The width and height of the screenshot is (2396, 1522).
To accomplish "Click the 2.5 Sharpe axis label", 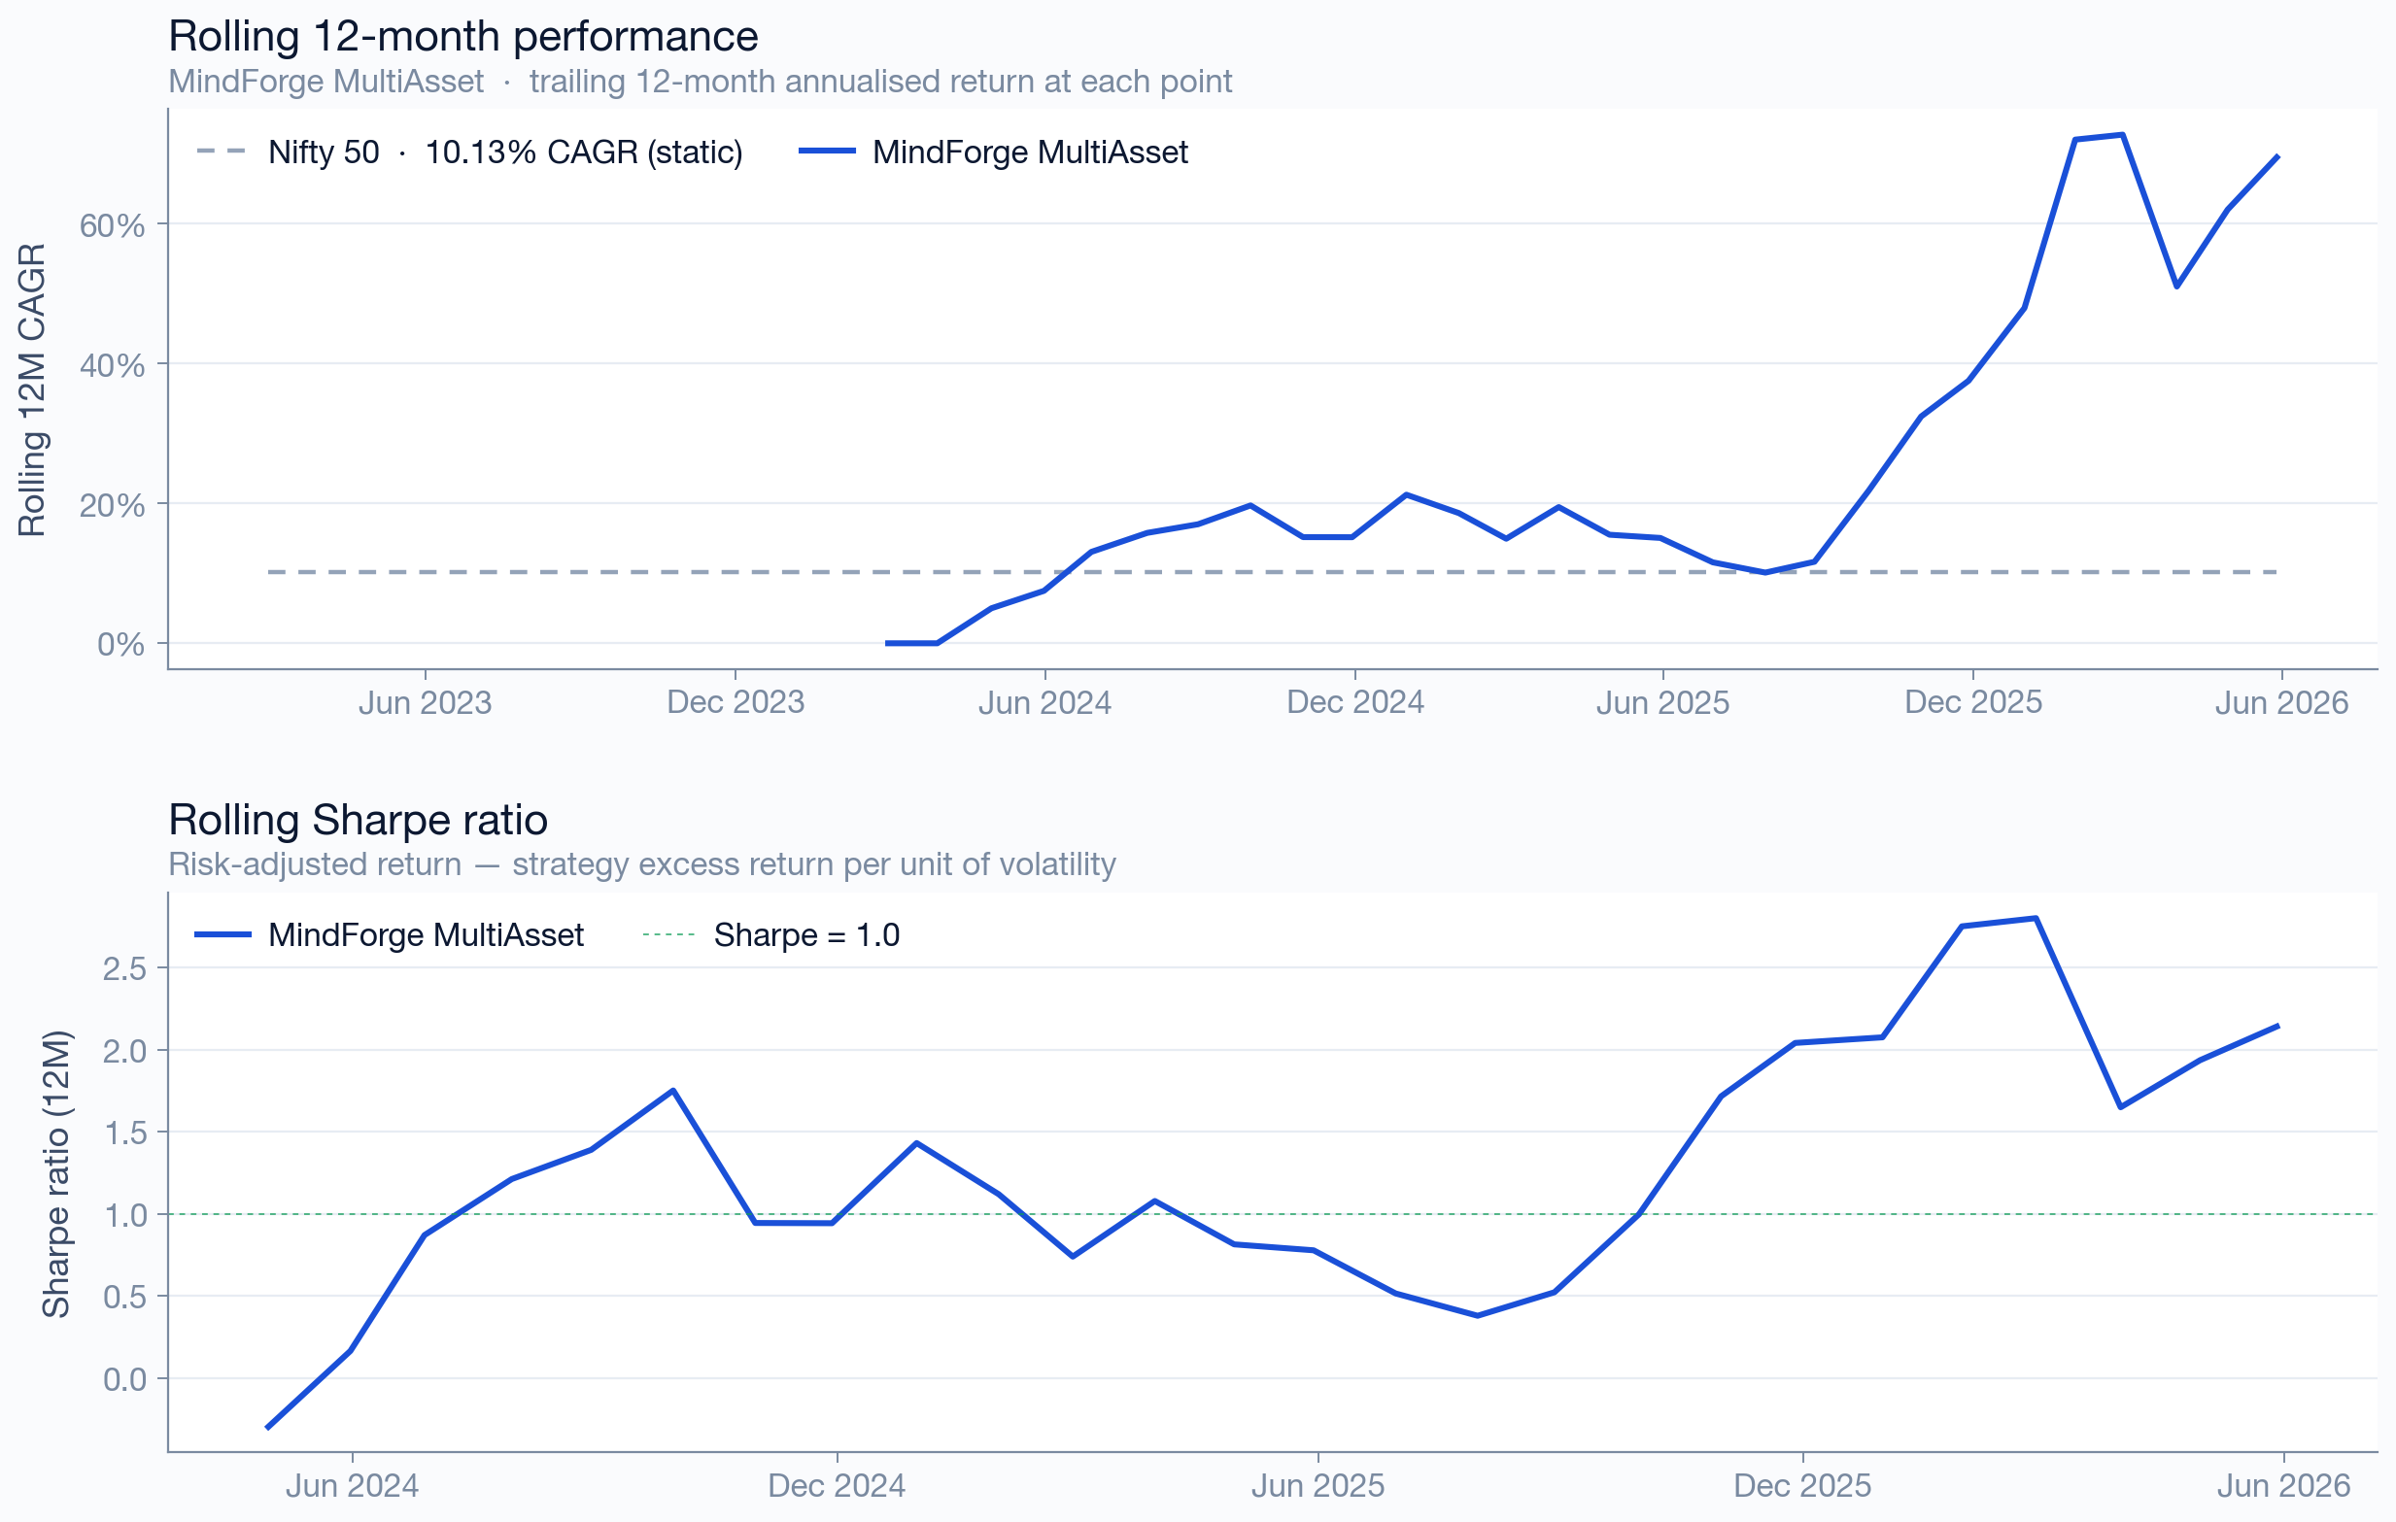I will (124, 969).
